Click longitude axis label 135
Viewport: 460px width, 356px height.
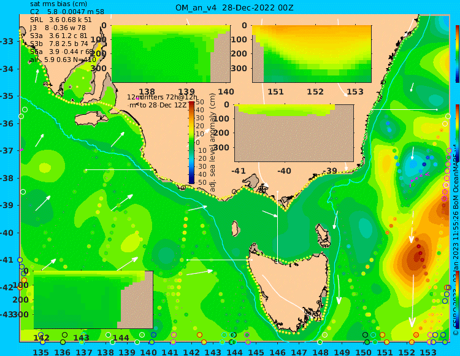[x=40, y=352]
